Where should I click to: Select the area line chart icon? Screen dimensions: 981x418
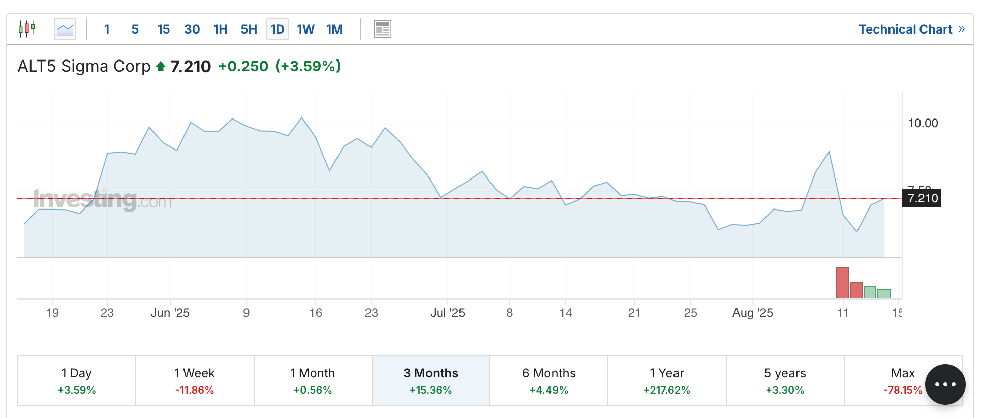coord(65,29)
